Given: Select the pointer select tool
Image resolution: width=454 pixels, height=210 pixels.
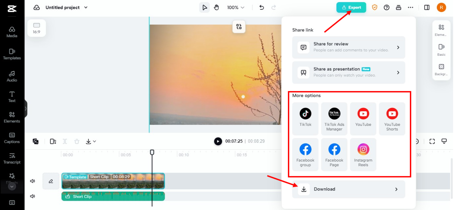Looking at the screenshot, I should click(205, 8).
